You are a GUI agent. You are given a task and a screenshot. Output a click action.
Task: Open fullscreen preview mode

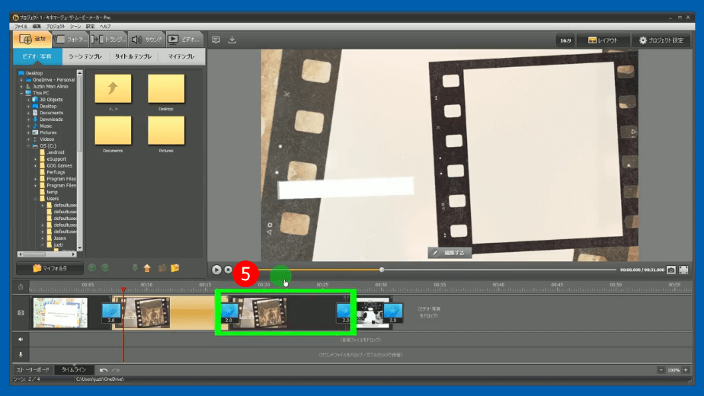pos(683,270)
